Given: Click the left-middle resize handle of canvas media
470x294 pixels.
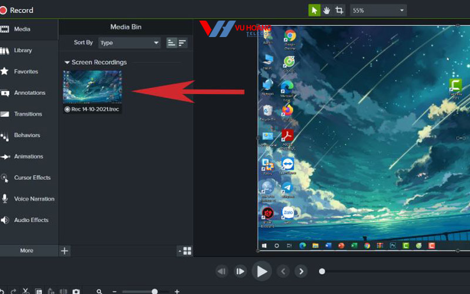Looking at the screenshot, I should pyautogui.click(x=258, y=138).
